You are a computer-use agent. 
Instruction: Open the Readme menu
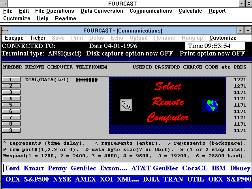[x=66, y=18]
